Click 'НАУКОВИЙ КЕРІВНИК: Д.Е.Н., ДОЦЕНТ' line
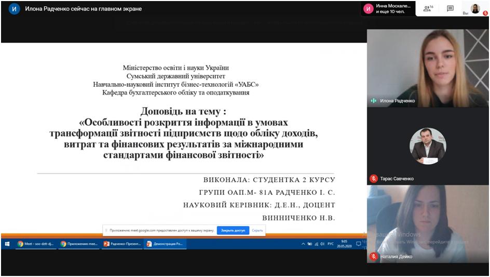The height and width of the screenshot is (277, 490). pos(259,205)
